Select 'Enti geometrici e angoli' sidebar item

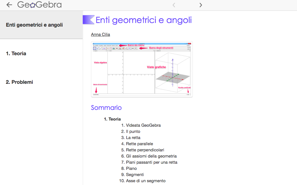pos(41,25)
